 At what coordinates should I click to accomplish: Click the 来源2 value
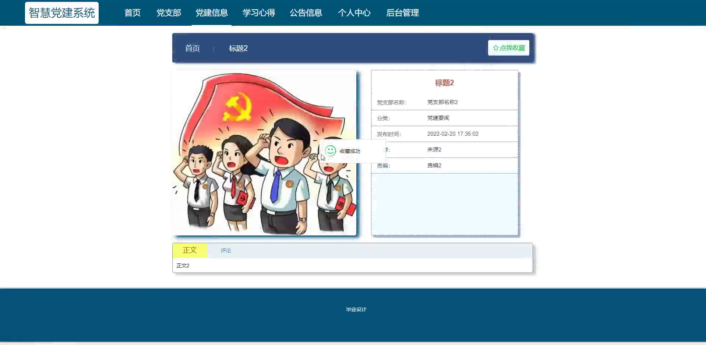point(434,149)
